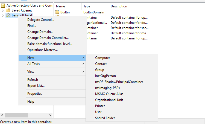The height and width of the screenshot is (124, 205).
Task: Open Properties from the context menu
Action: pyautogui.click(x=52, y=94)
